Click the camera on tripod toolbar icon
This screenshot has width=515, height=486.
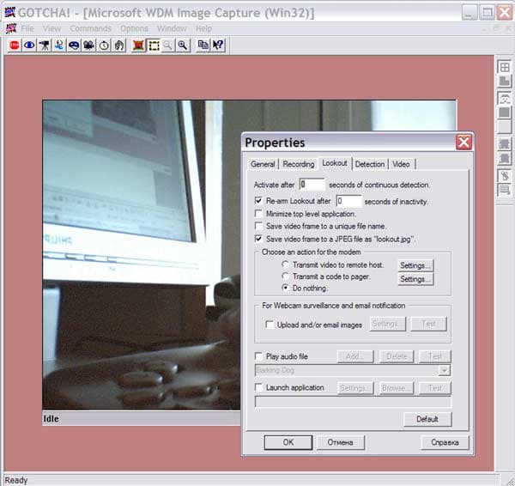pyautogui.click(x=45, y=45)
